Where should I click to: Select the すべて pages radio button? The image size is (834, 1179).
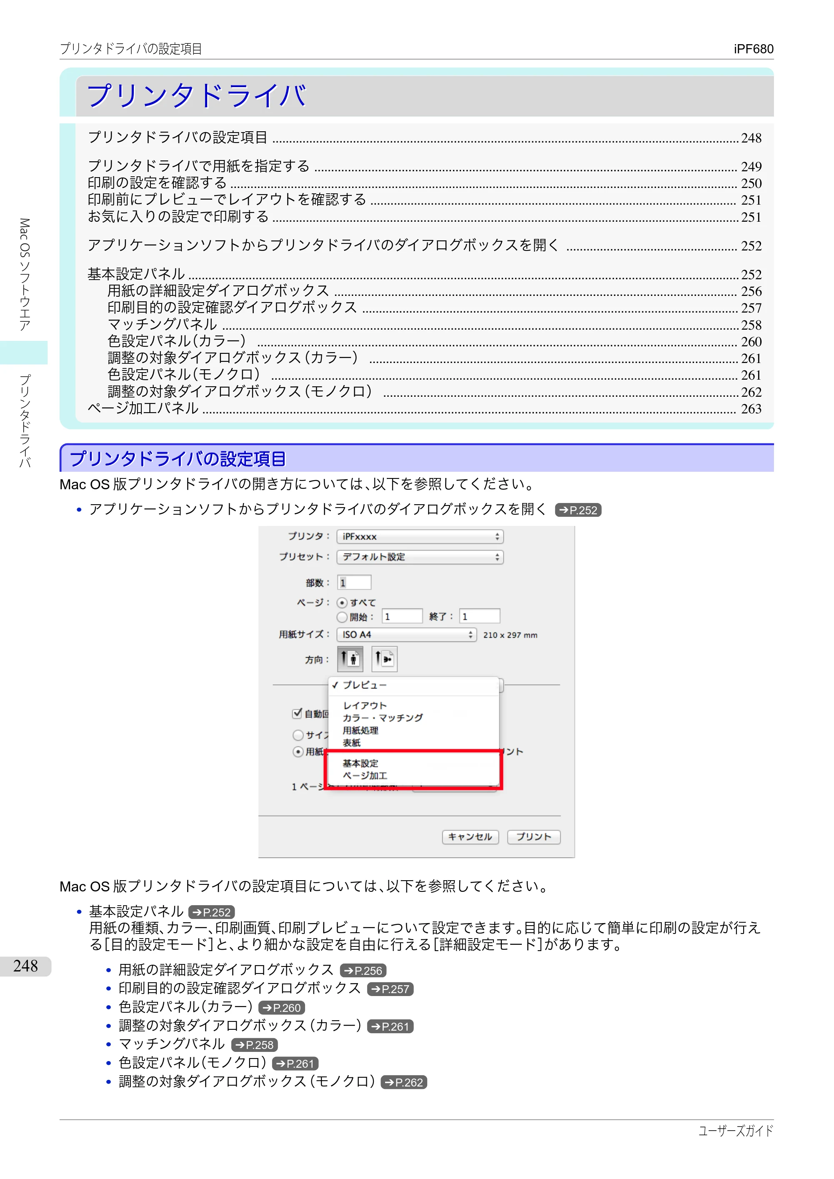(x=342, y=603)
